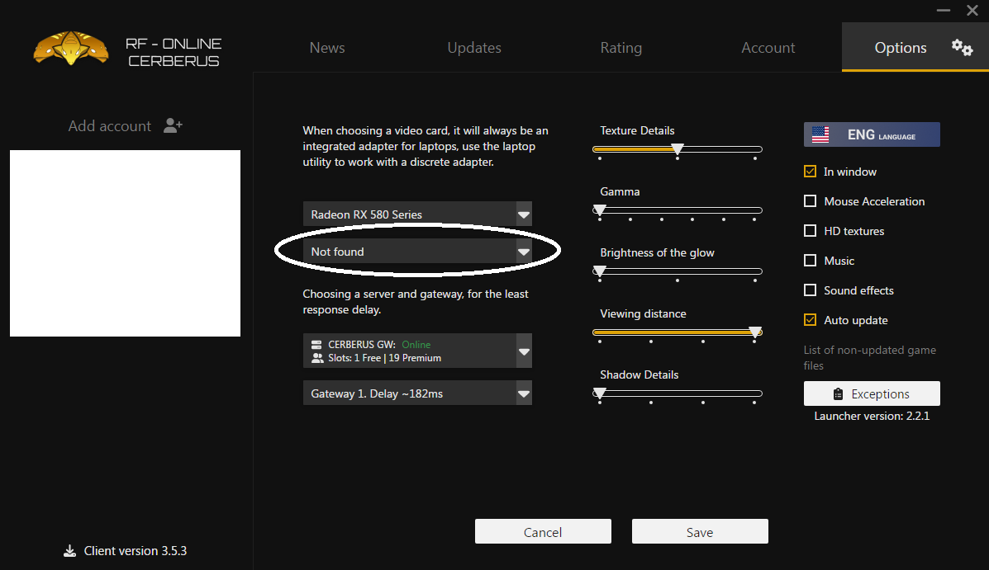Enable Mouse Acceleration checkbox

(x=810, y=201)
